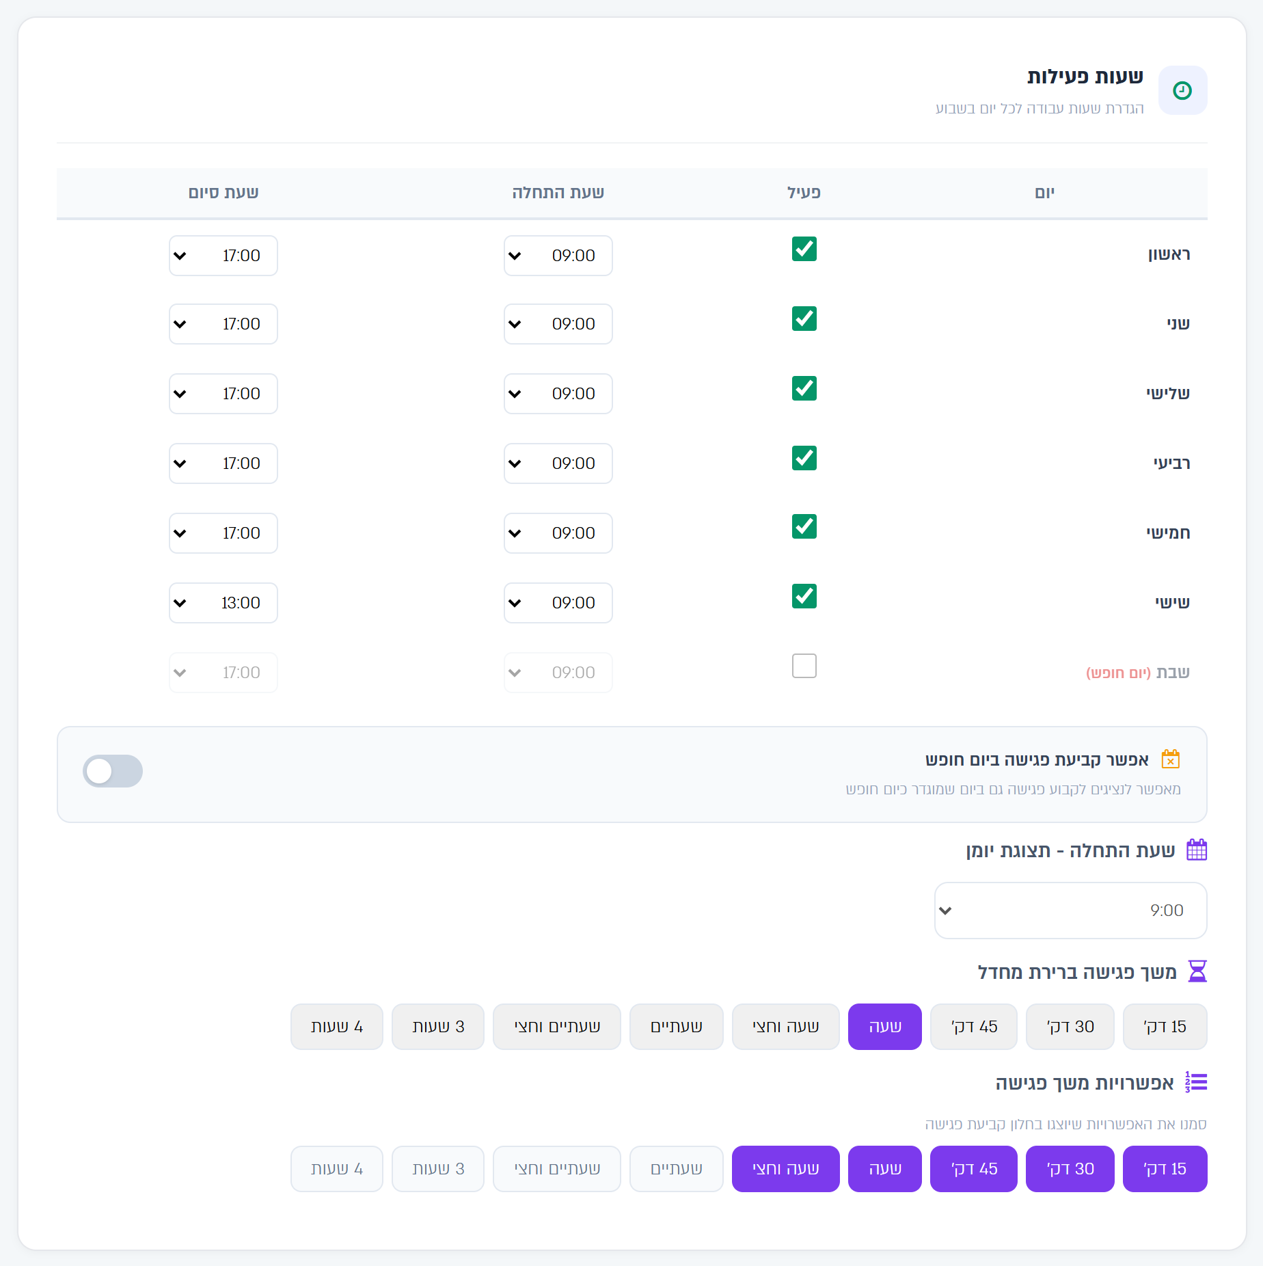Disable the שעה וחצי duration option
Screen dimensions: 1263x1266
point(786,1169)
